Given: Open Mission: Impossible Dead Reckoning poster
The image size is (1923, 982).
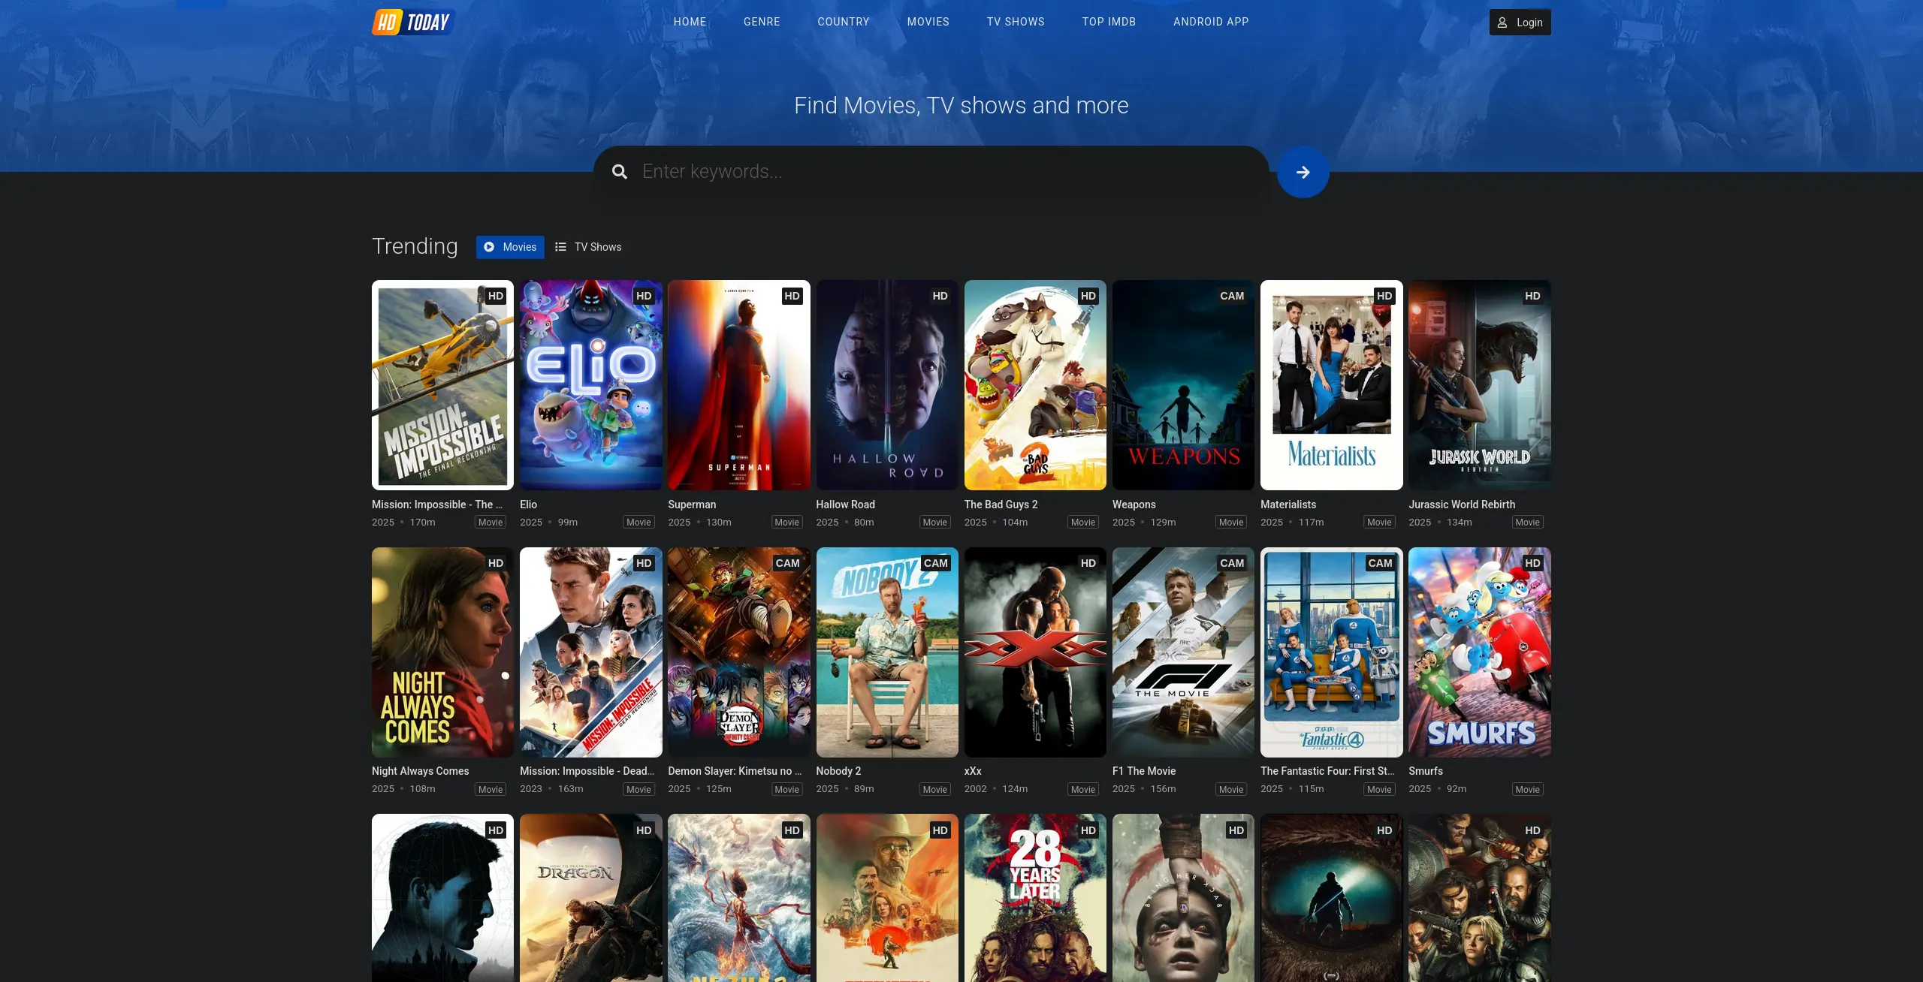Looking at the screenshot, I should (590, 652).
